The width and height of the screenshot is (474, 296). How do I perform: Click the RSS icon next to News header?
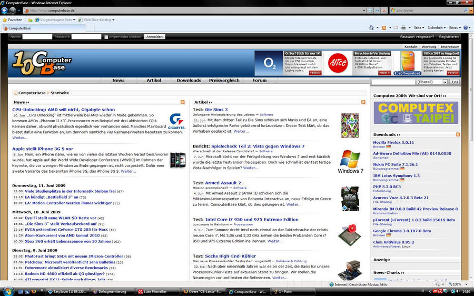(x=183, y=102)
